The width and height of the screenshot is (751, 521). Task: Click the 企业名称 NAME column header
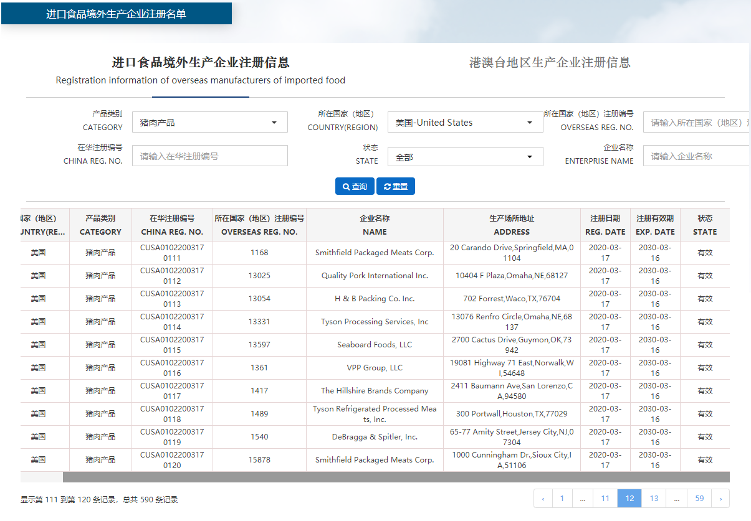tap(375, 225)
